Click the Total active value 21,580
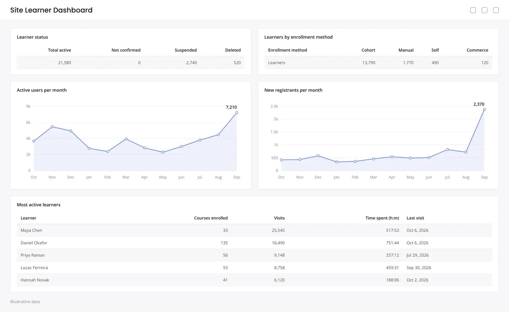This screenshot has width=509, height=312. click(x=65, y=63)
